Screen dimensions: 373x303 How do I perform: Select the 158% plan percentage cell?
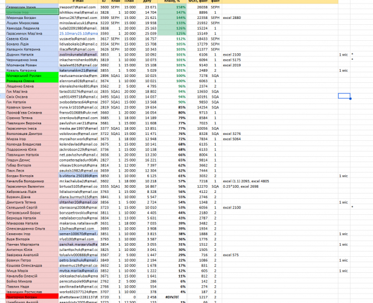point(172,7)
